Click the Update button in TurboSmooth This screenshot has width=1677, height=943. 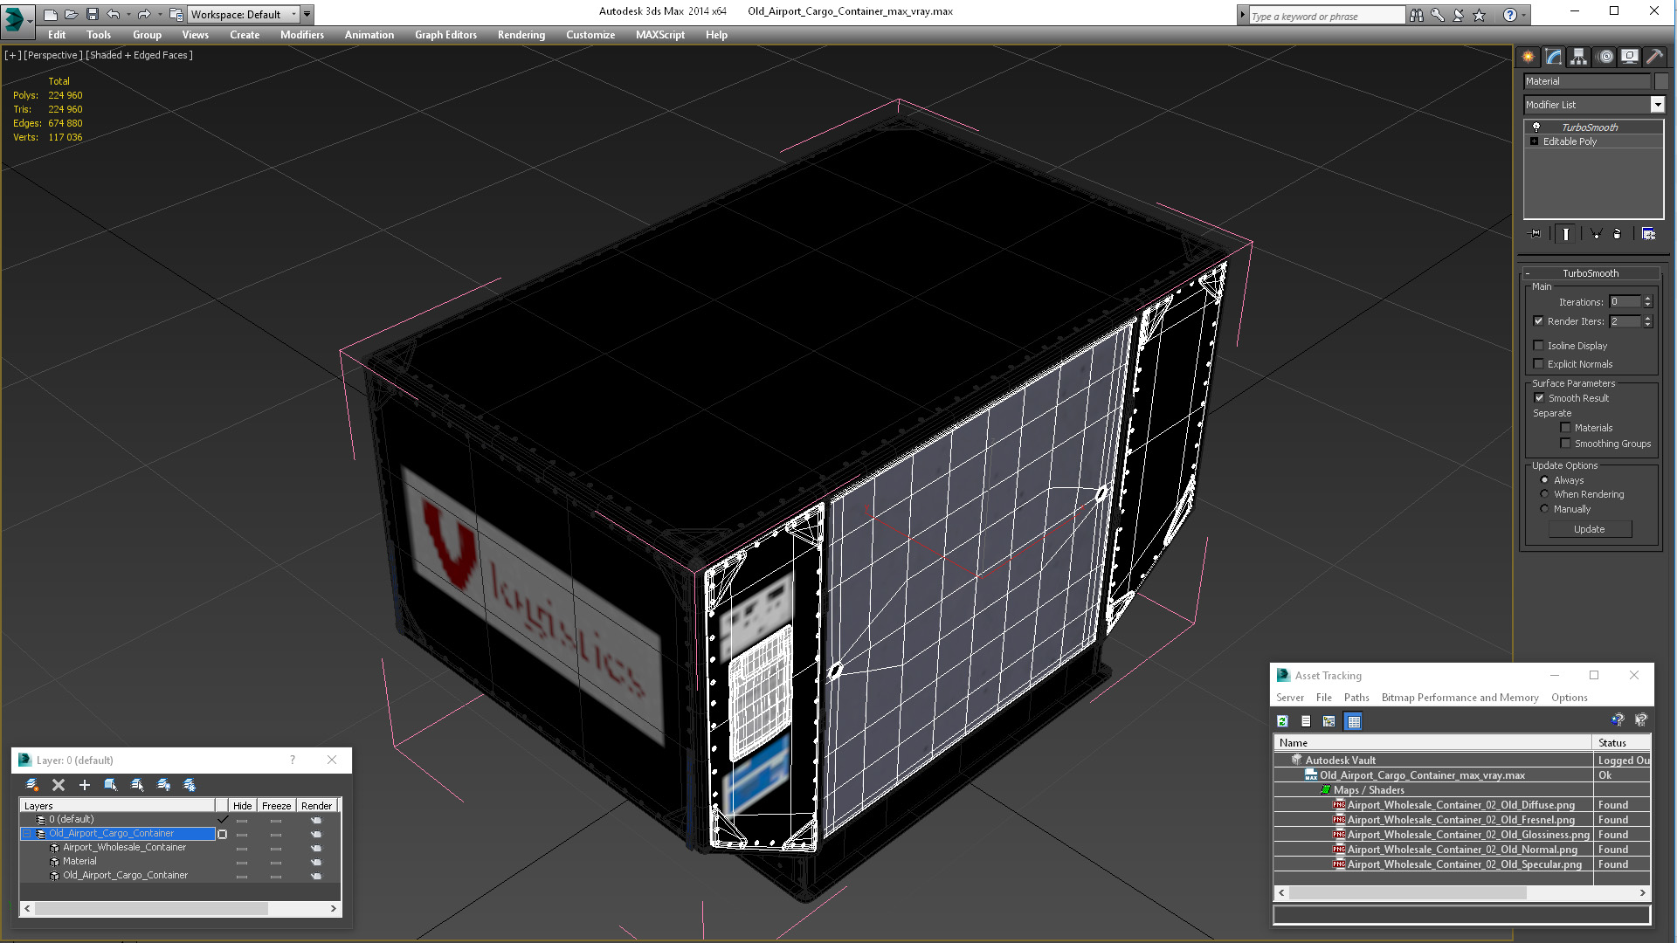click(1590, 529)
